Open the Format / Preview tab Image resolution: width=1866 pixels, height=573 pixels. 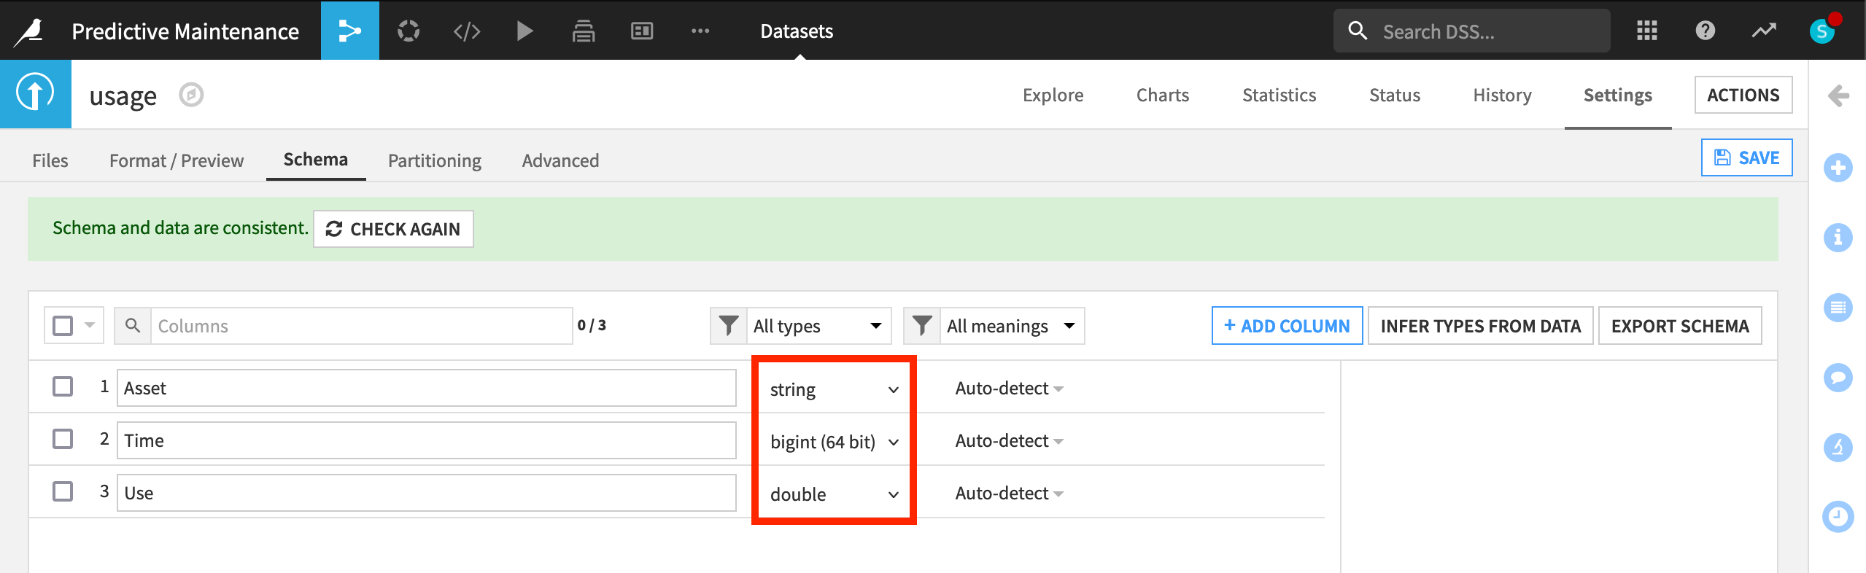177,160
